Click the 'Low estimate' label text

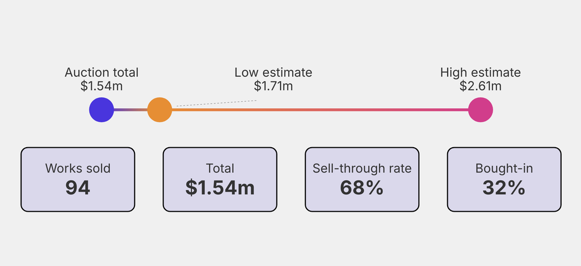click(273, 72)
